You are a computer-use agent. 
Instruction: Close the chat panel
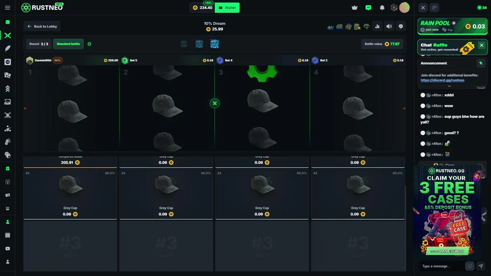[423, 8]
